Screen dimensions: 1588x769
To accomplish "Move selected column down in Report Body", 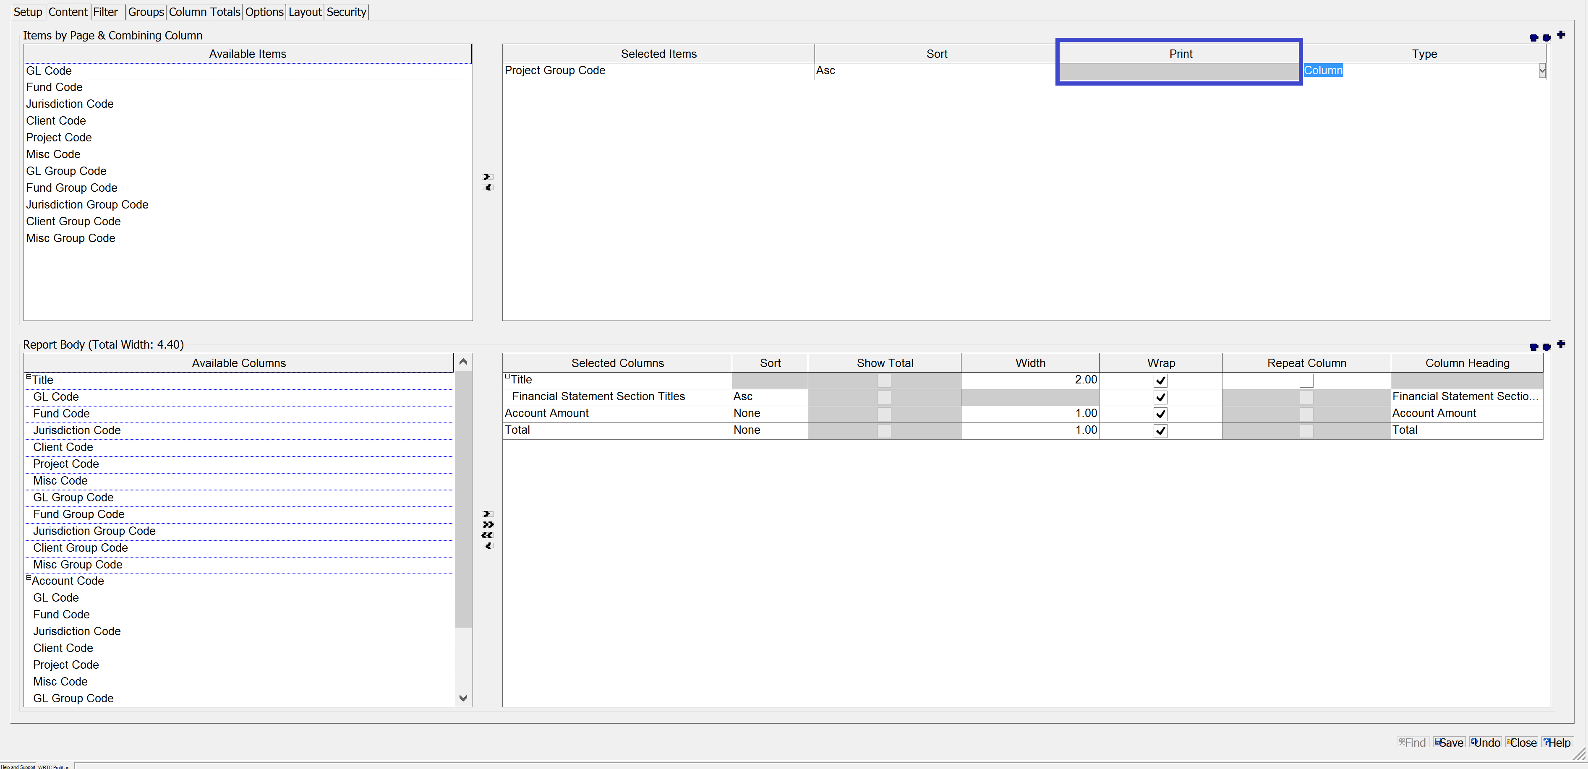I will coord(1546,347).
